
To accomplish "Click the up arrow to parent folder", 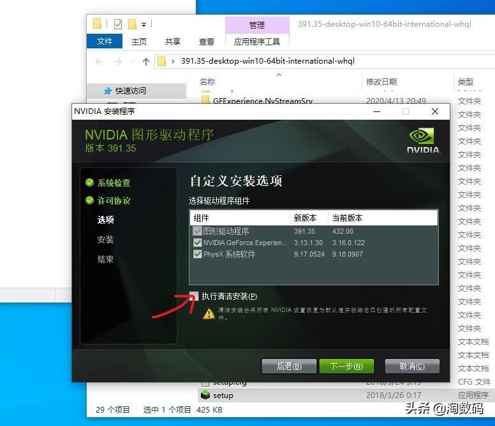I will click(x=146, y=61).
